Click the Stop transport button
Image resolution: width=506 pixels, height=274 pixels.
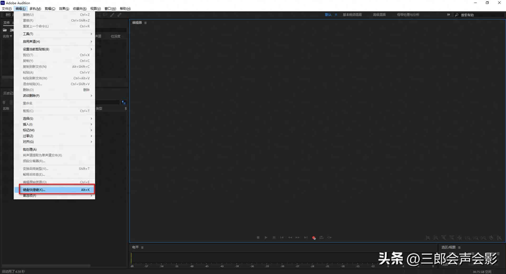pos(258,238)
